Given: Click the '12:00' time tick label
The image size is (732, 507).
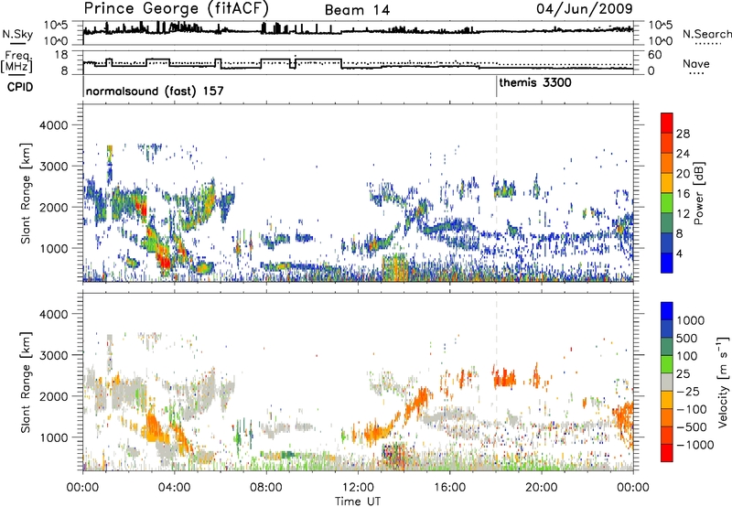Looking at the screenshot, I should [x=358, y=488].
